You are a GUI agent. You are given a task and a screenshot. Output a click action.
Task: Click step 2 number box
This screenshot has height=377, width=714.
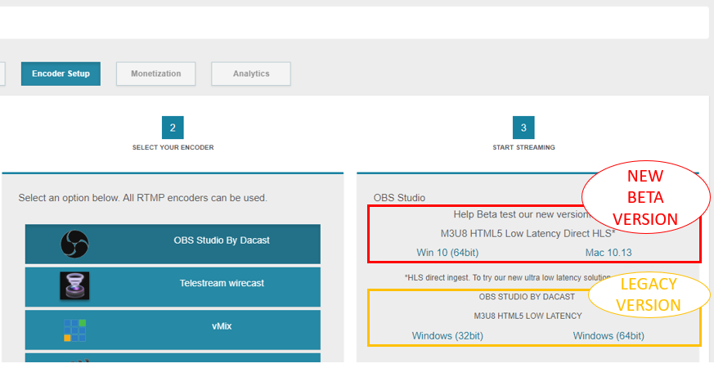tap(173, 128)
